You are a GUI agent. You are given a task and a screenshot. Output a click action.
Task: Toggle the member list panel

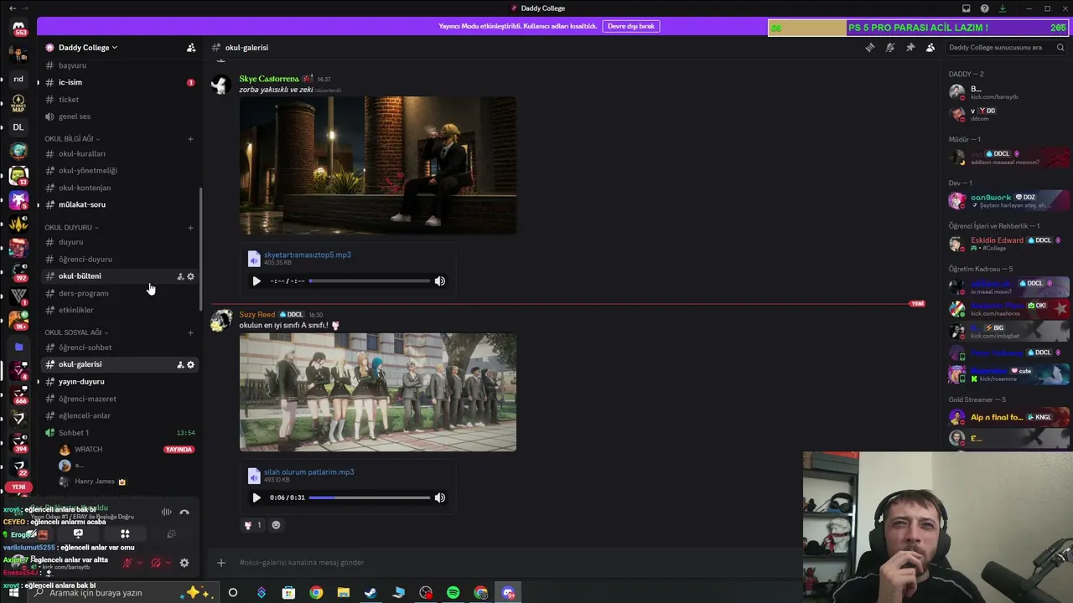[x=930, y=48]
